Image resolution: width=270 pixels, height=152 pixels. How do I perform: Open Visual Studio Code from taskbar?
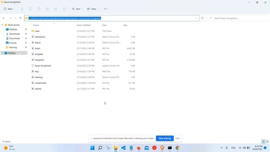pyautogui.click(x=124, y=148)
